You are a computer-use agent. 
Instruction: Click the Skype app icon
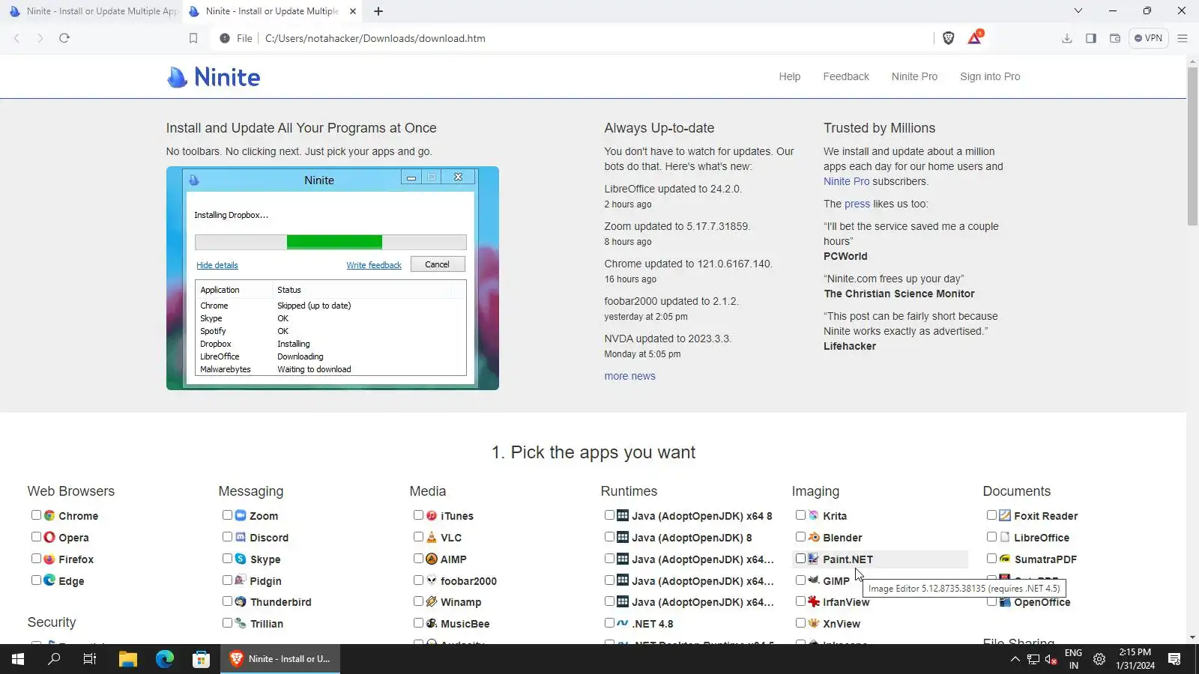[x=241, y=559]
